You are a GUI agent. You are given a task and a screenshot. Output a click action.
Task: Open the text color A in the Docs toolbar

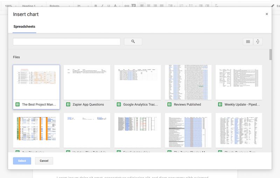pos(115,6)
